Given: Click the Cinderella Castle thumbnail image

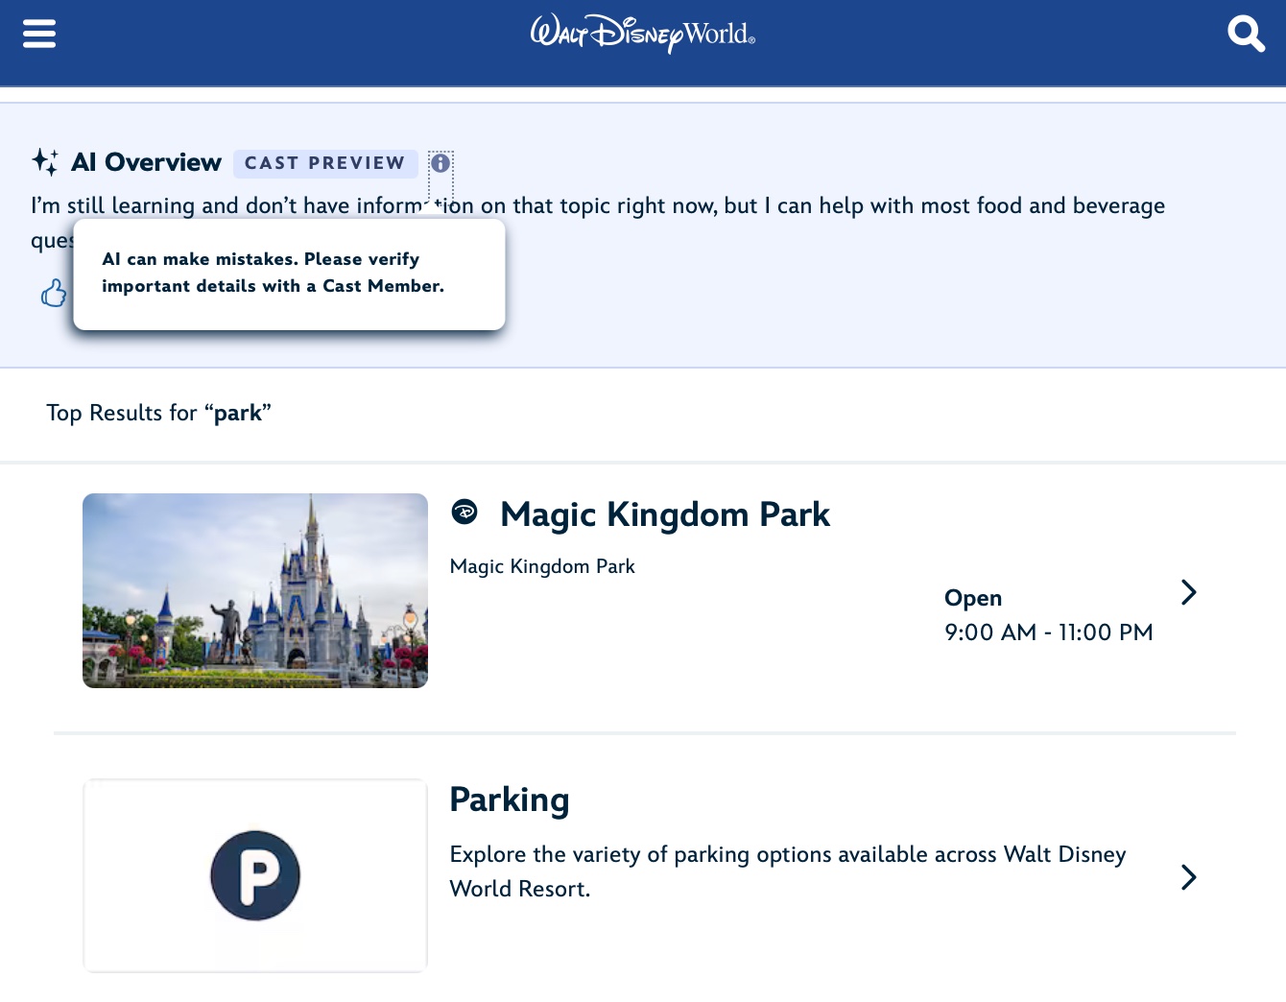Looking at the screenshot, I should (255, 590).
